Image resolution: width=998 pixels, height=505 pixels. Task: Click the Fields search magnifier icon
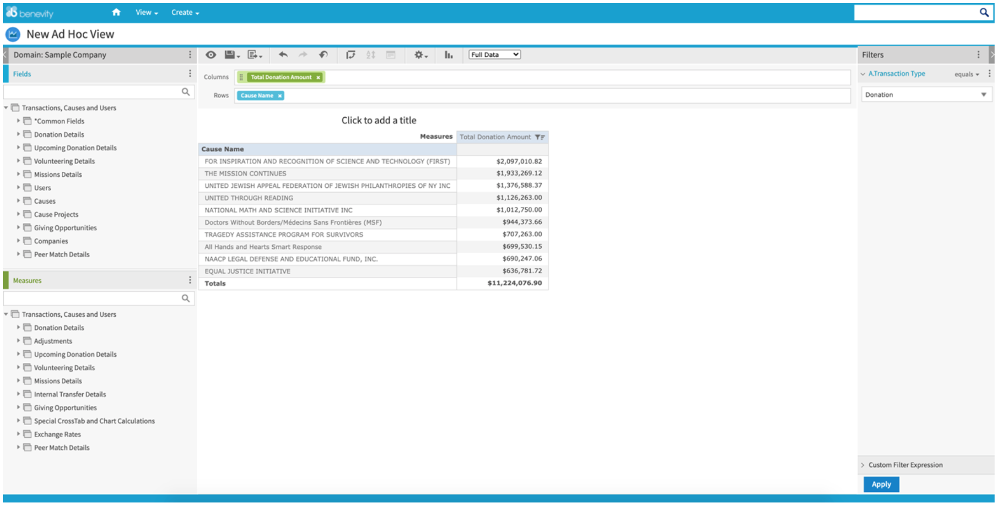point(185,92)
